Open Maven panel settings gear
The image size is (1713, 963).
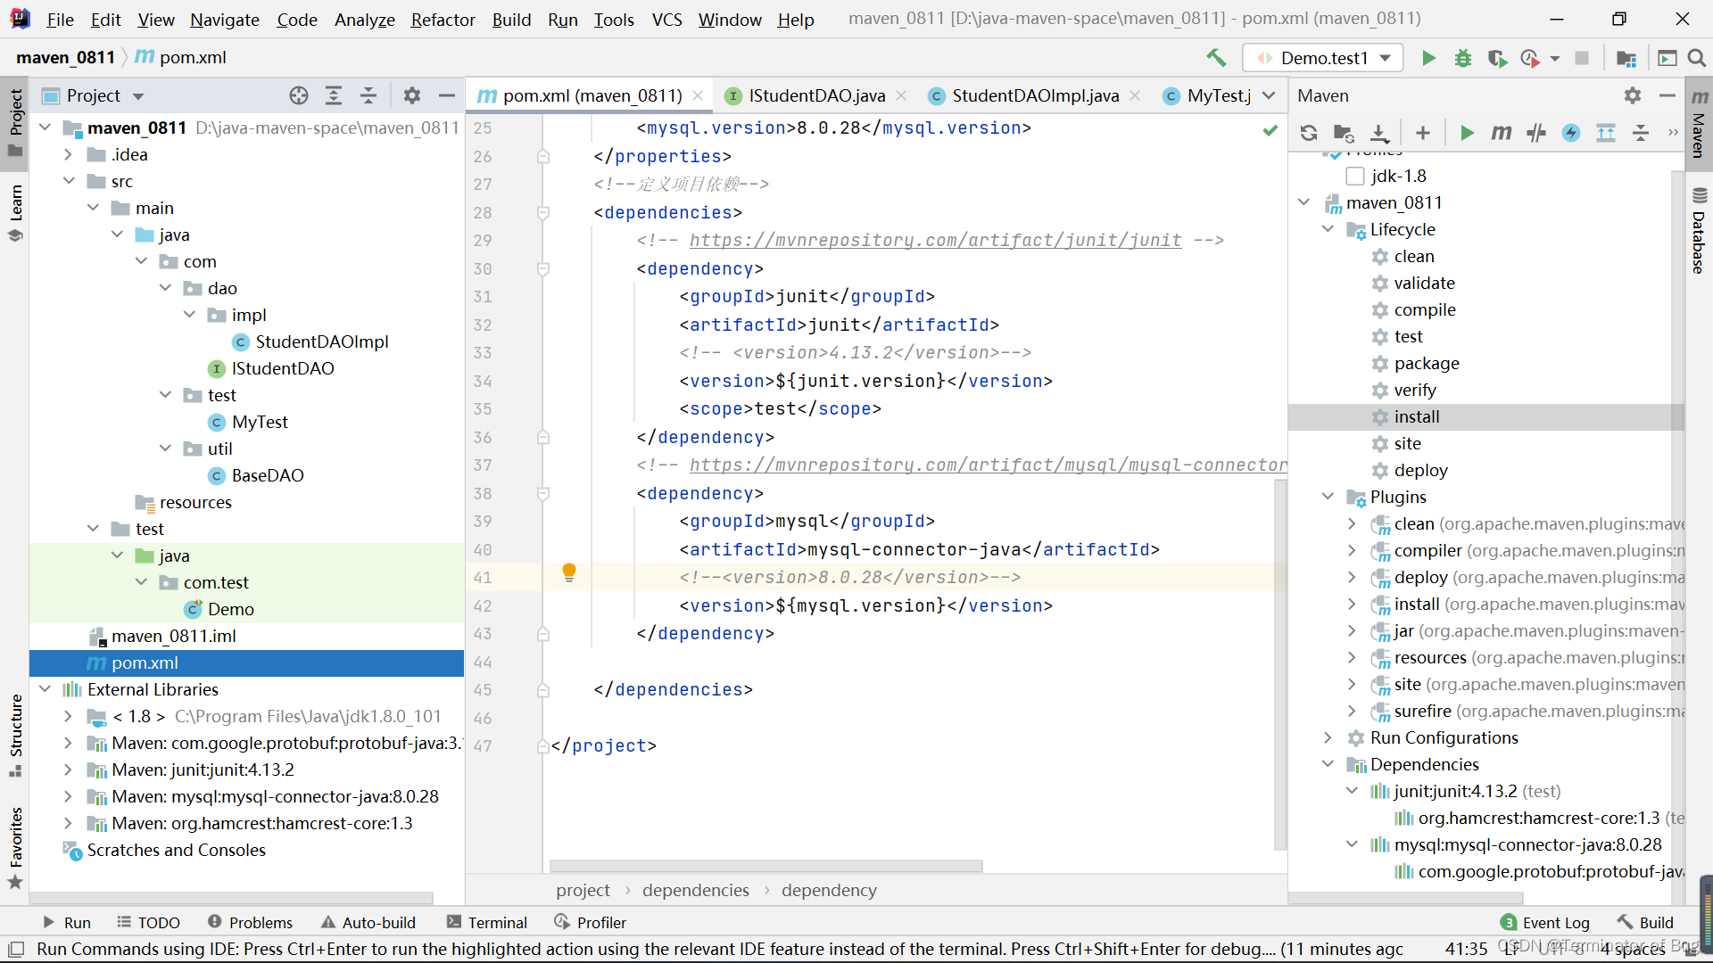pos(1633,95)
